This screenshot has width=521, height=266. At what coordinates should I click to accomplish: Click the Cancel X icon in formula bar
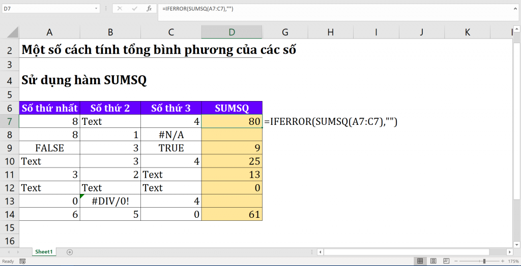(120, 9)
